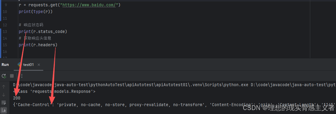Click line number 15 in gutter

tap(5, 45)
